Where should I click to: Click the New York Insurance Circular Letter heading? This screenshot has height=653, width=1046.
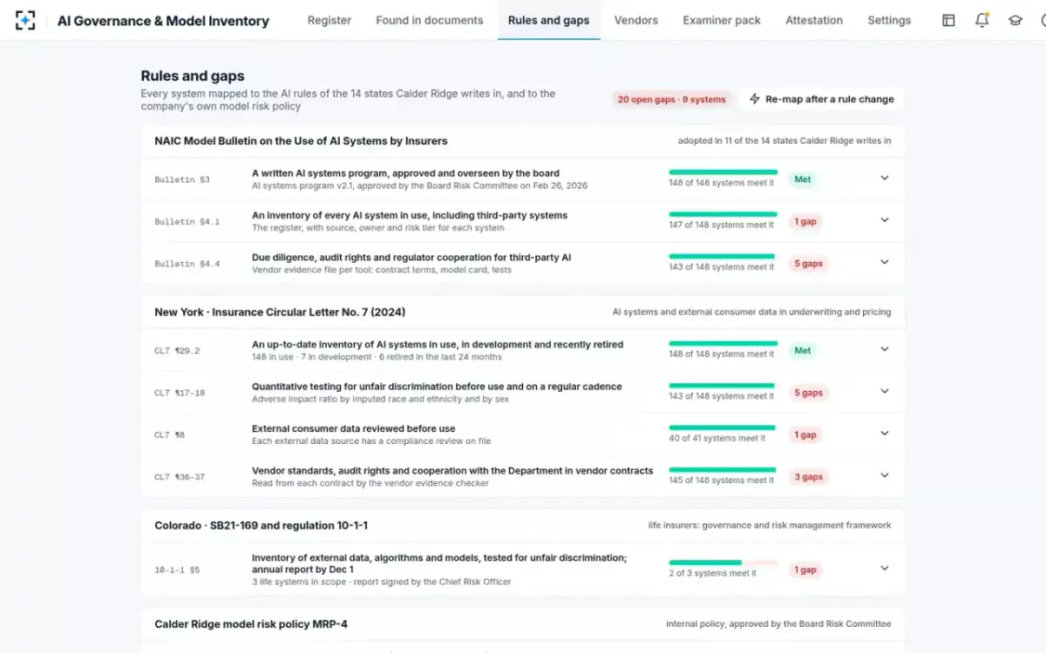(280, 311)
